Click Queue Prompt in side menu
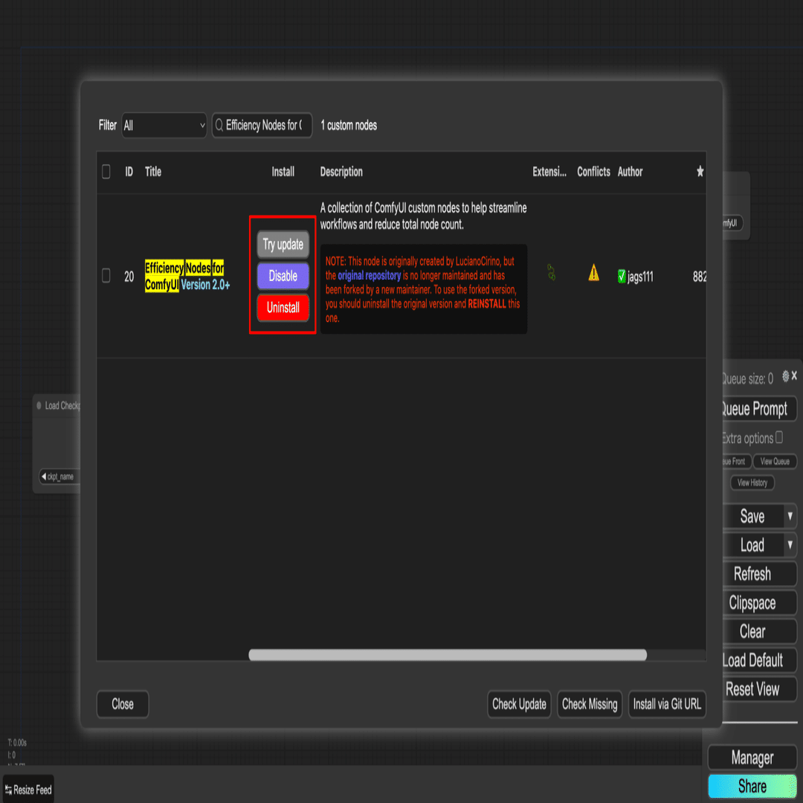This screenshot has width=803, height=803. point(759,409)
